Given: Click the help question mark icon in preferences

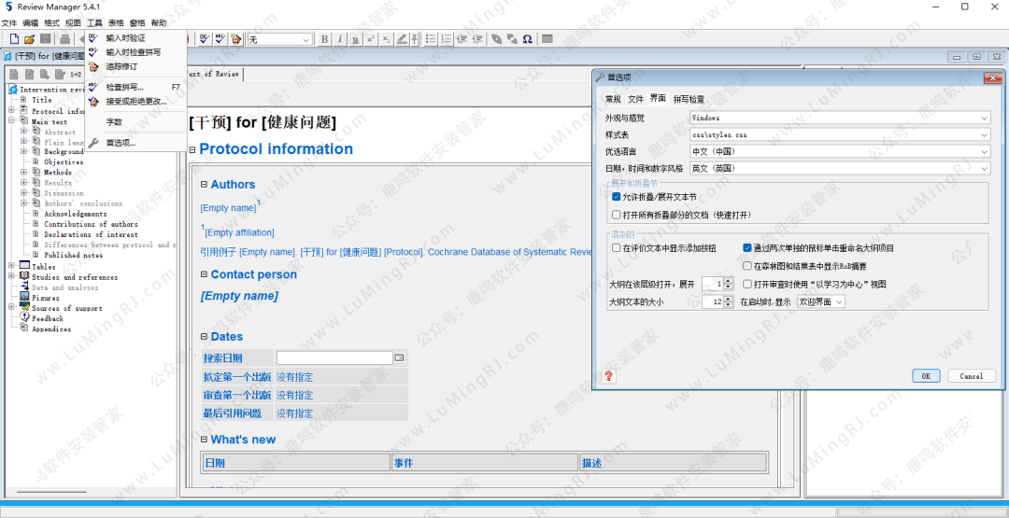Looking at the screenshot, I should 608,376.
